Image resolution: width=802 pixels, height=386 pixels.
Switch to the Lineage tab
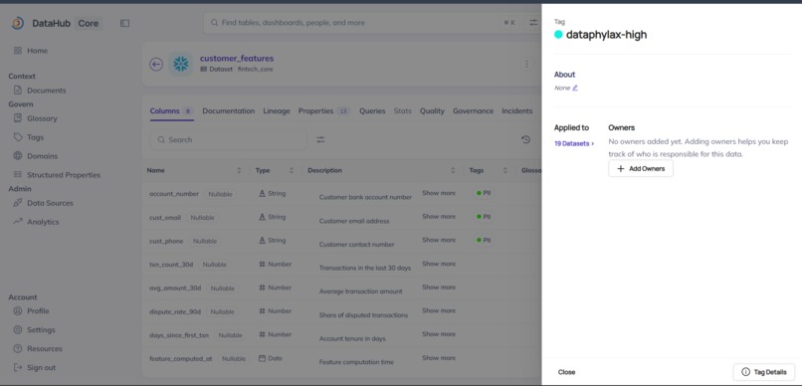(277, 111)
